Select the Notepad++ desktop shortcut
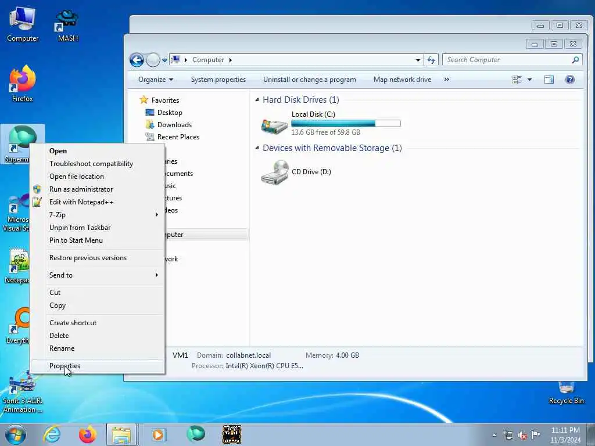The height and width of the screenshot is (446, 595). pos(17,265)
